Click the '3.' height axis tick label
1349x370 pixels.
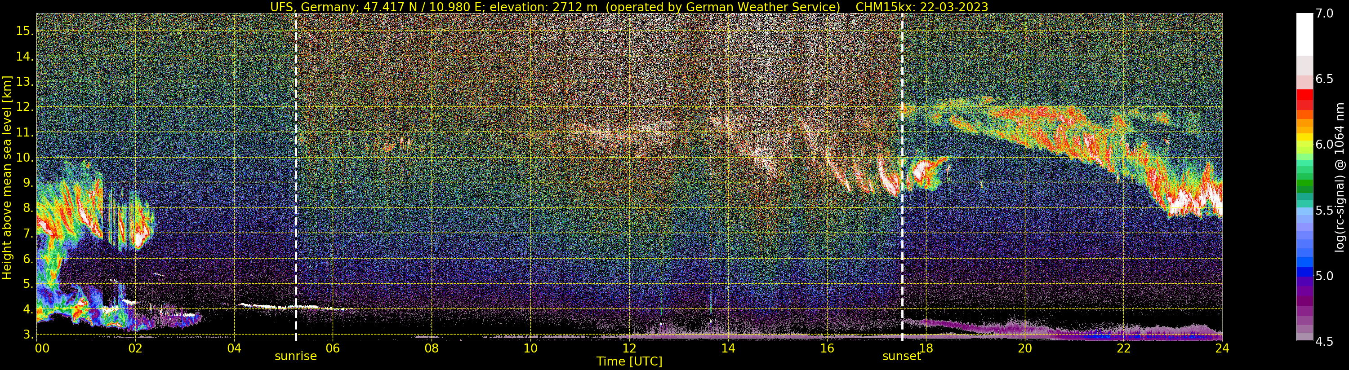[27, 335]
